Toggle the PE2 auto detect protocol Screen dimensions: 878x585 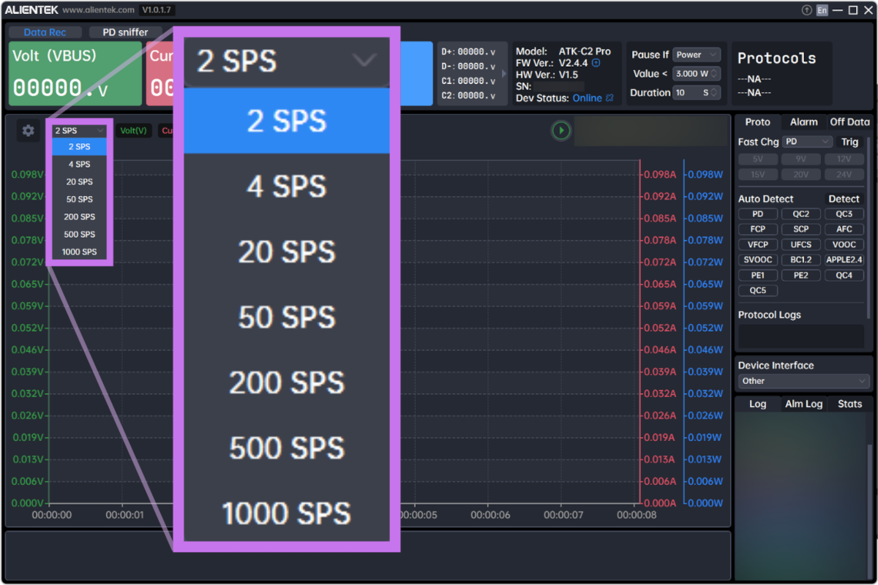tap(800, 276)
